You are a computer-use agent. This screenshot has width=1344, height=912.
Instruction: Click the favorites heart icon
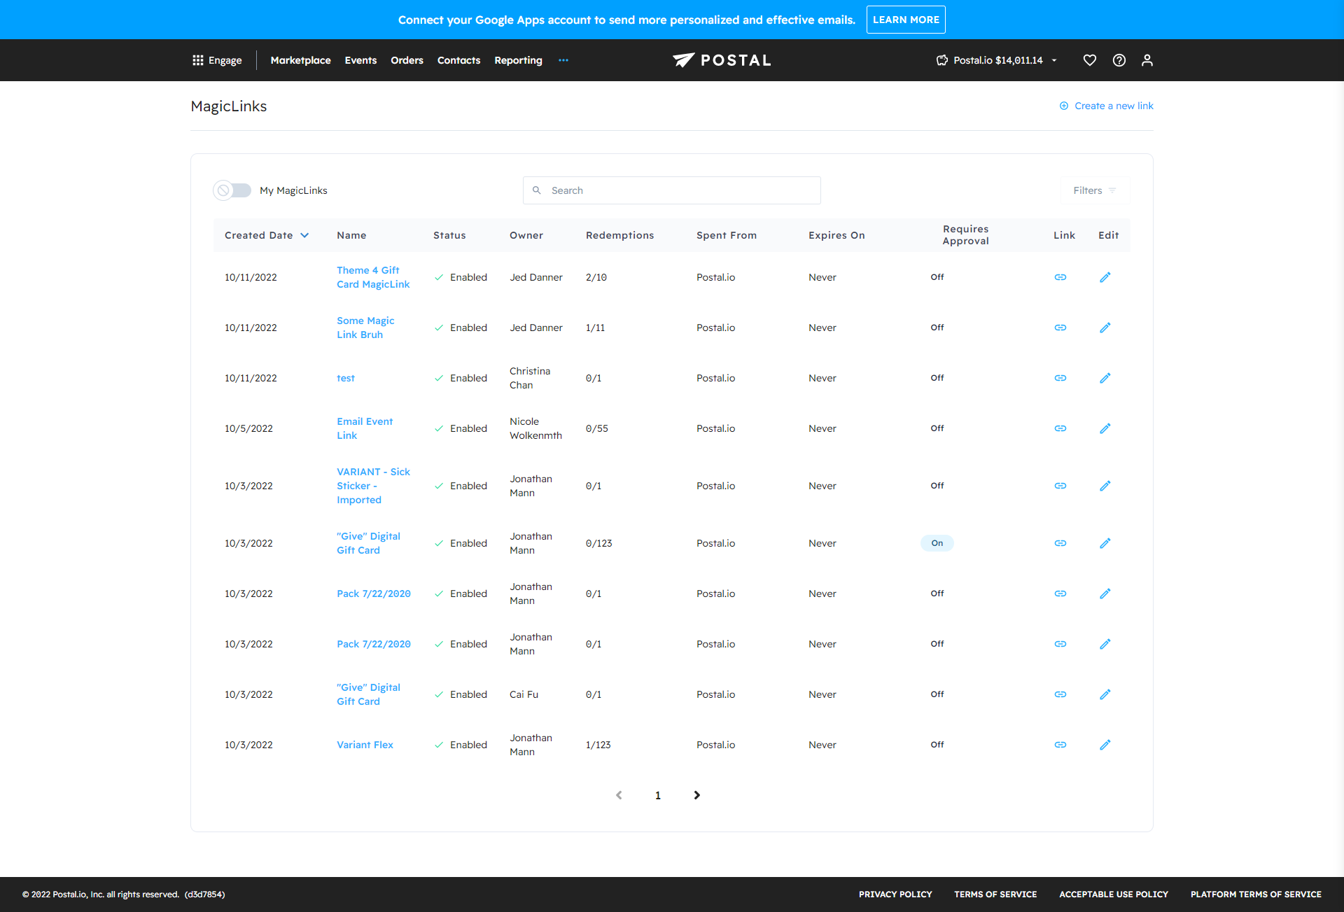[1089, 60]
